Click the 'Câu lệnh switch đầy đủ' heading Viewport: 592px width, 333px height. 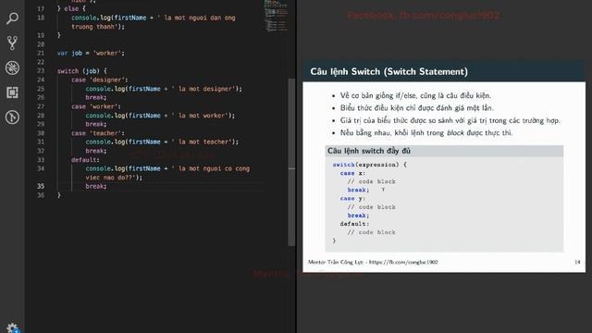pos(369,151)
